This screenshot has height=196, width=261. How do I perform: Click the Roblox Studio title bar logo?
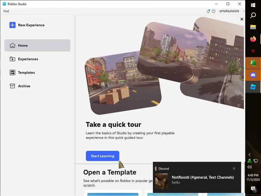click(x=4, y=4)
